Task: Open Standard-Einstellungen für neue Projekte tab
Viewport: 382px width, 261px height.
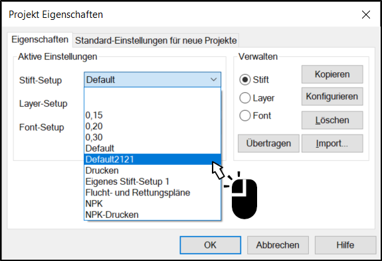Action: pos(156,40)
